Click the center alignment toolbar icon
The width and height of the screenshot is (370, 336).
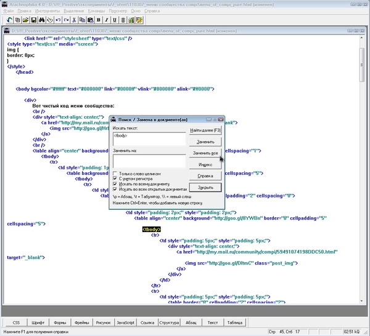(123, 20)
